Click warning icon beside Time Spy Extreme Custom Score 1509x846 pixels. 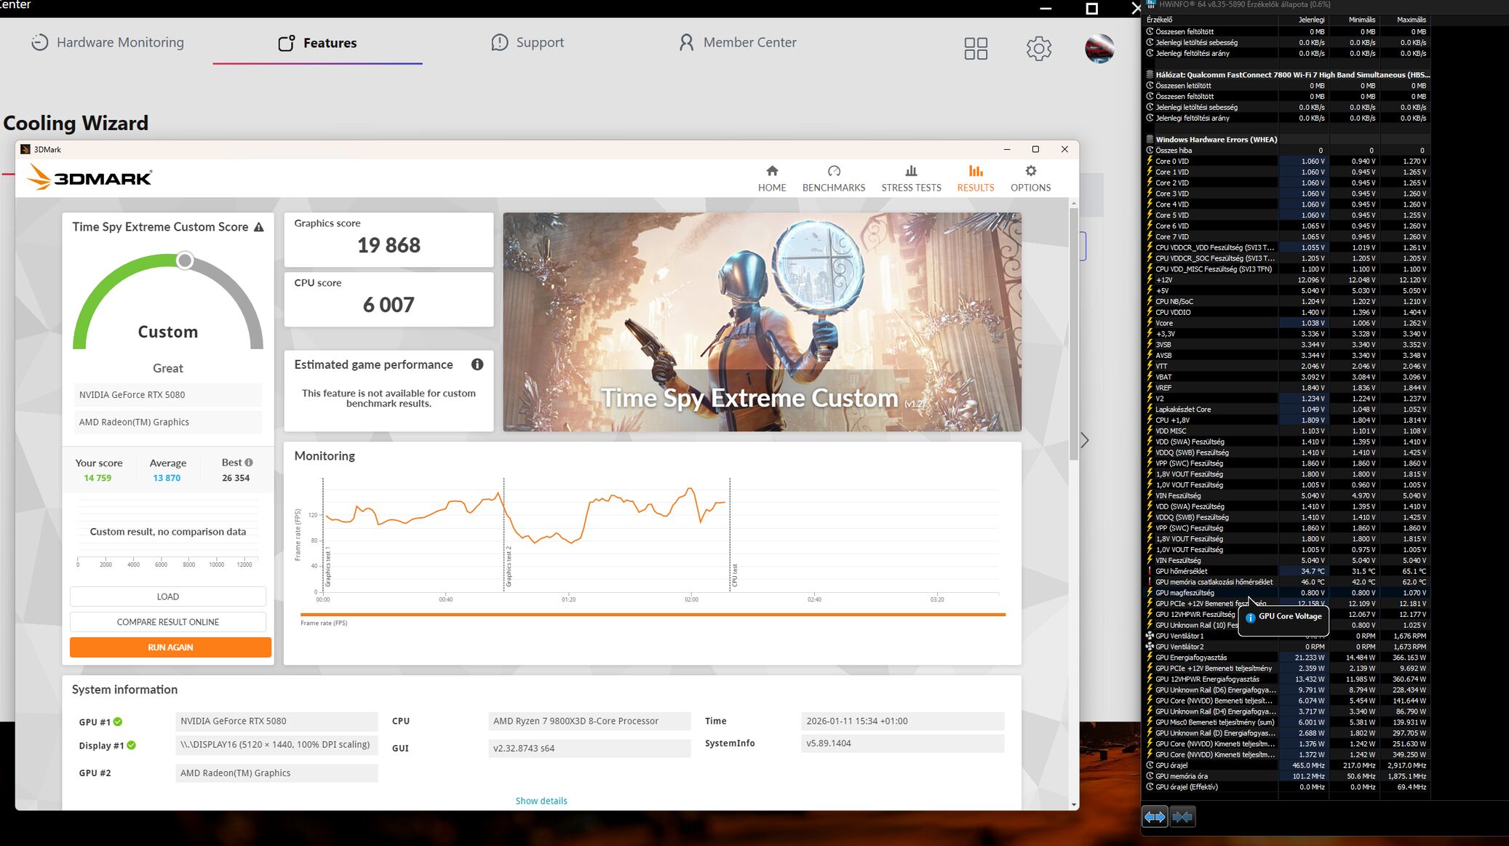259,228
